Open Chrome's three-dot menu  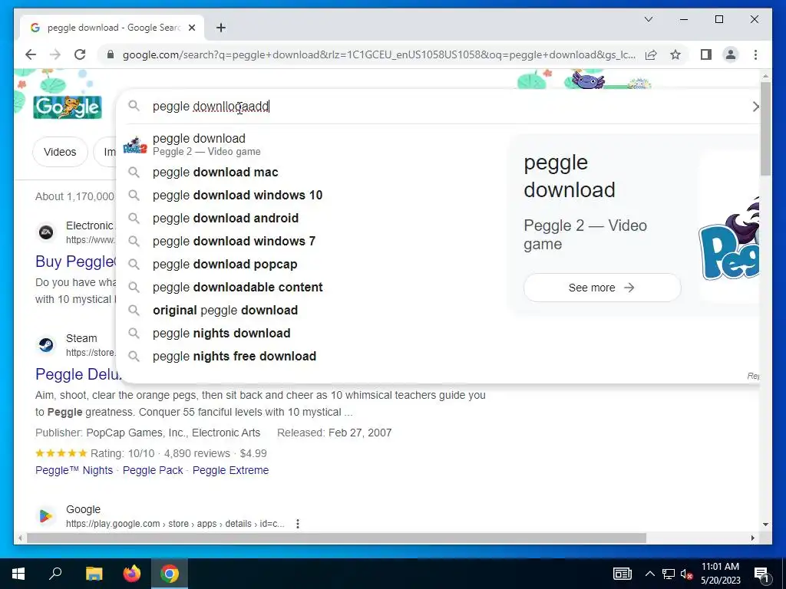[x=755, y=54]
